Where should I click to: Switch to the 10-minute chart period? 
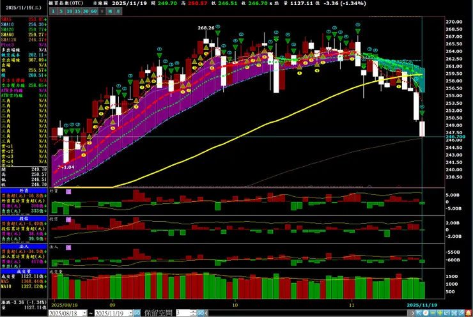pyautogui.click(x=70, y=11)
